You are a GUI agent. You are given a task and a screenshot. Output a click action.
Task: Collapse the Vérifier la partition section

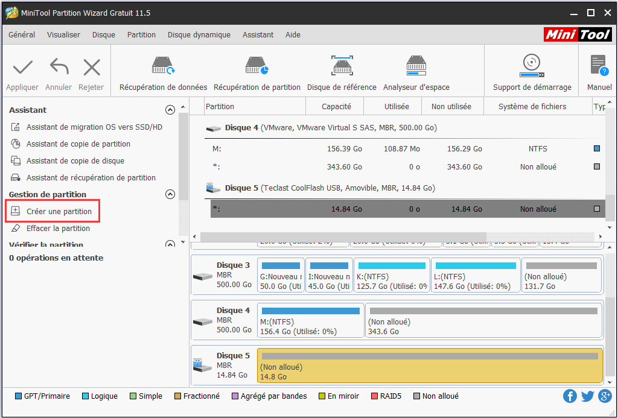(170, 244)
